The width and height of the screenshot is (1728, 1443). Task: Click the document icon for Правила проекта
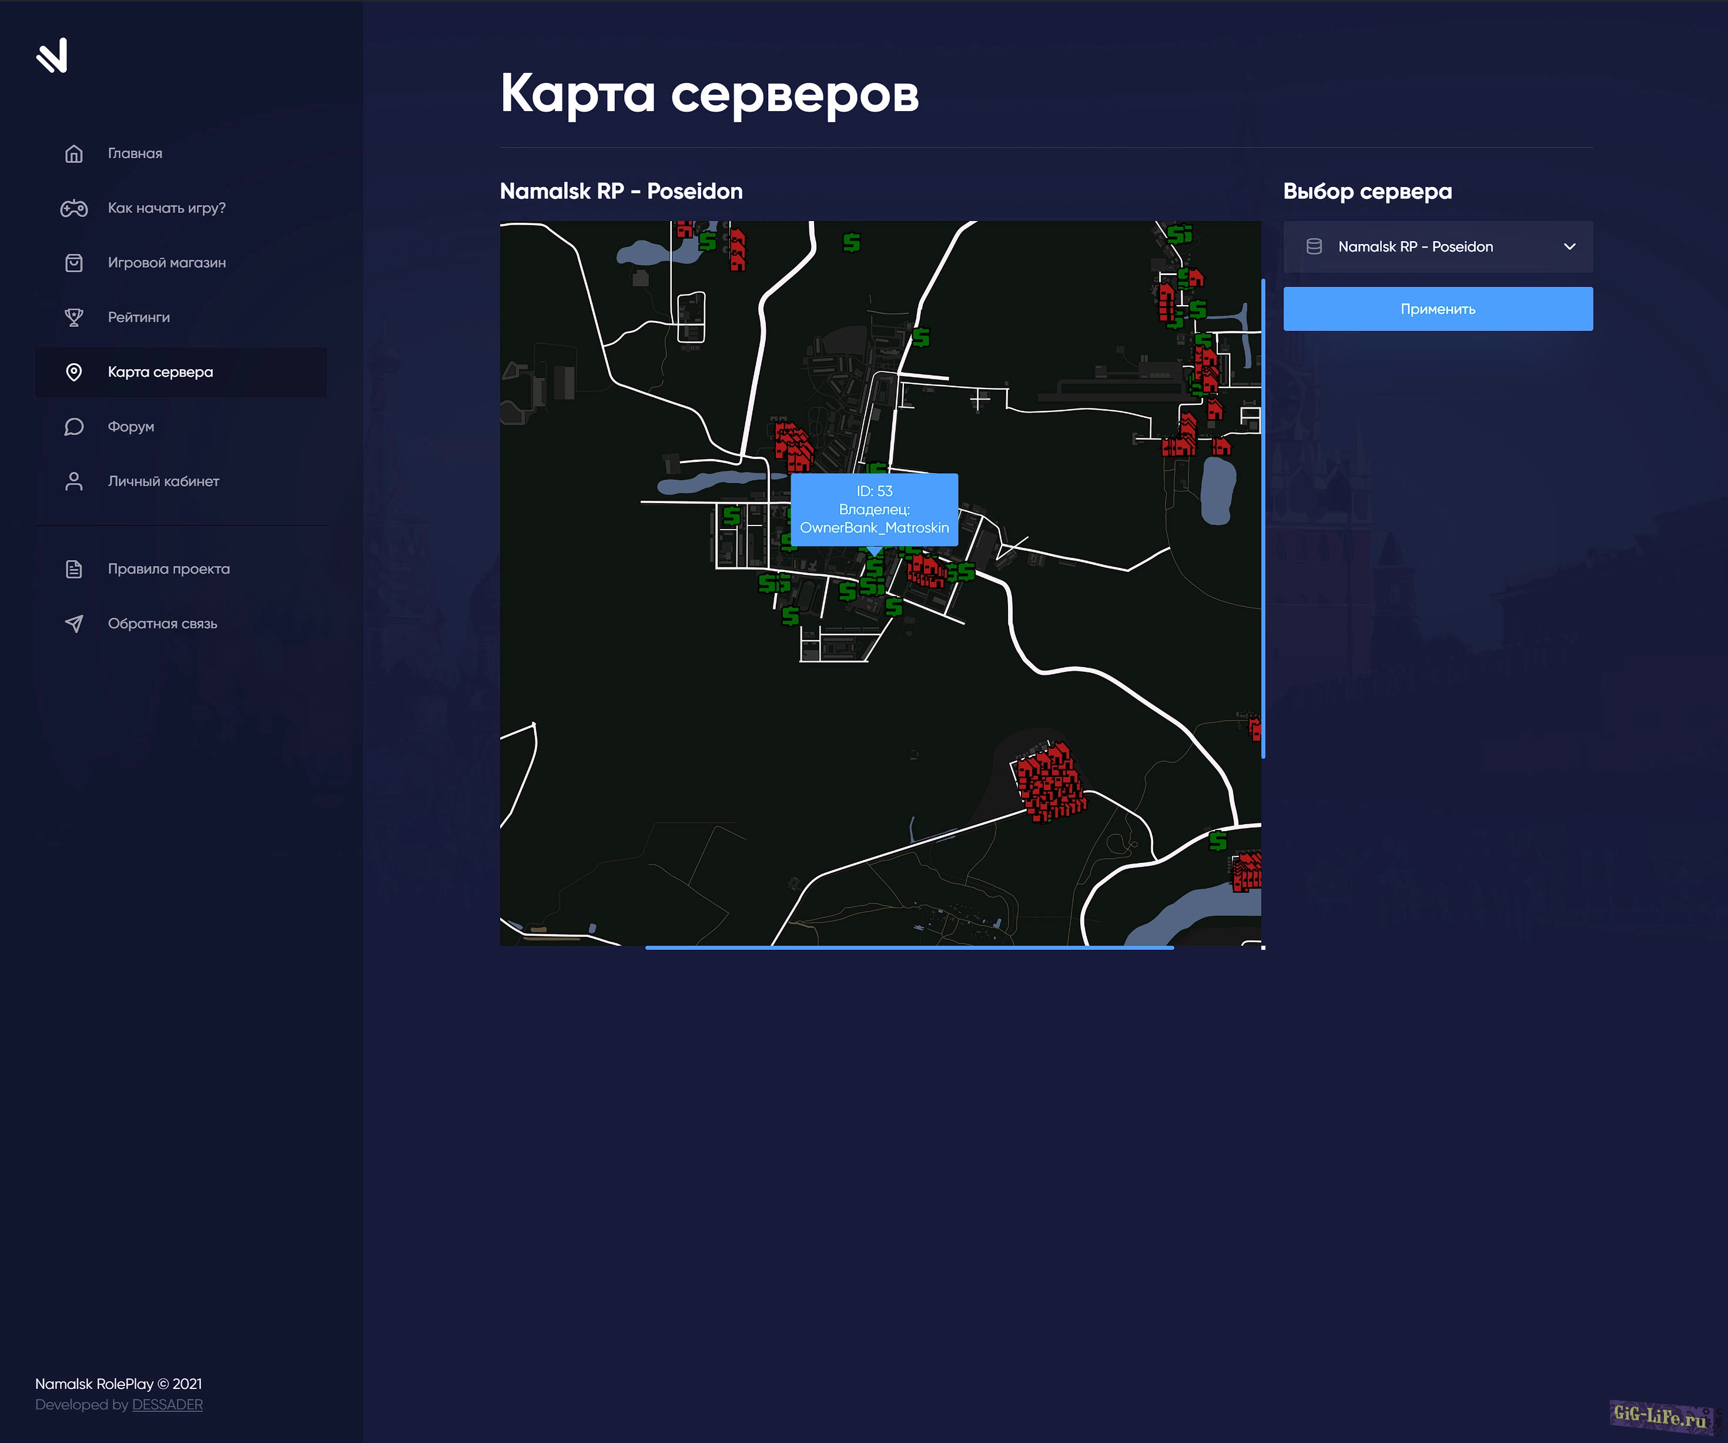[74, 570]
